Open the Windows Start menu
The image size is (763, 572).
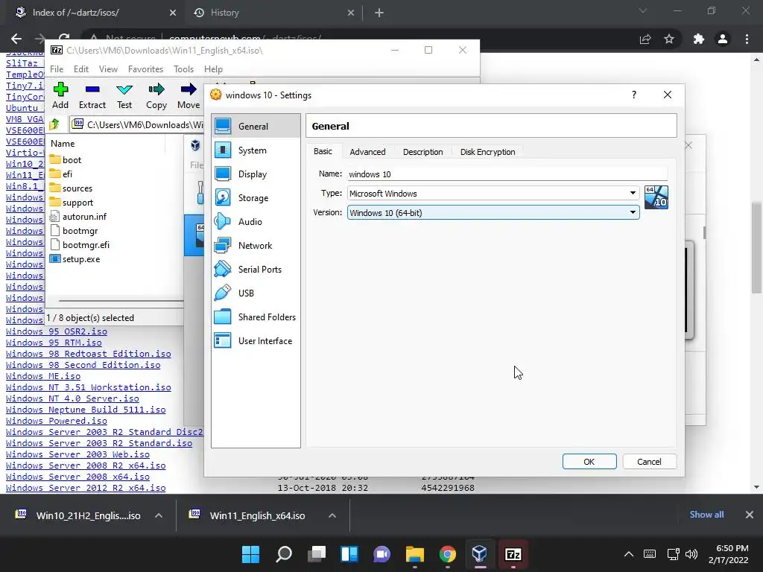pyautogui.click(x=251, y=554)
